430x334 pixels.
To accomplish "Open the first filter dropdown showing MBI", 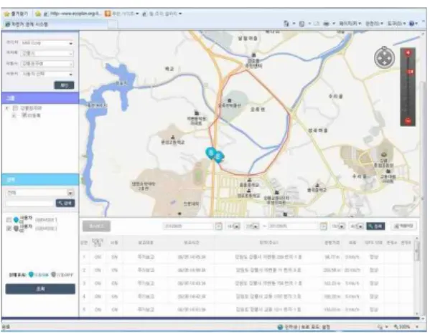I will [47, 43].
